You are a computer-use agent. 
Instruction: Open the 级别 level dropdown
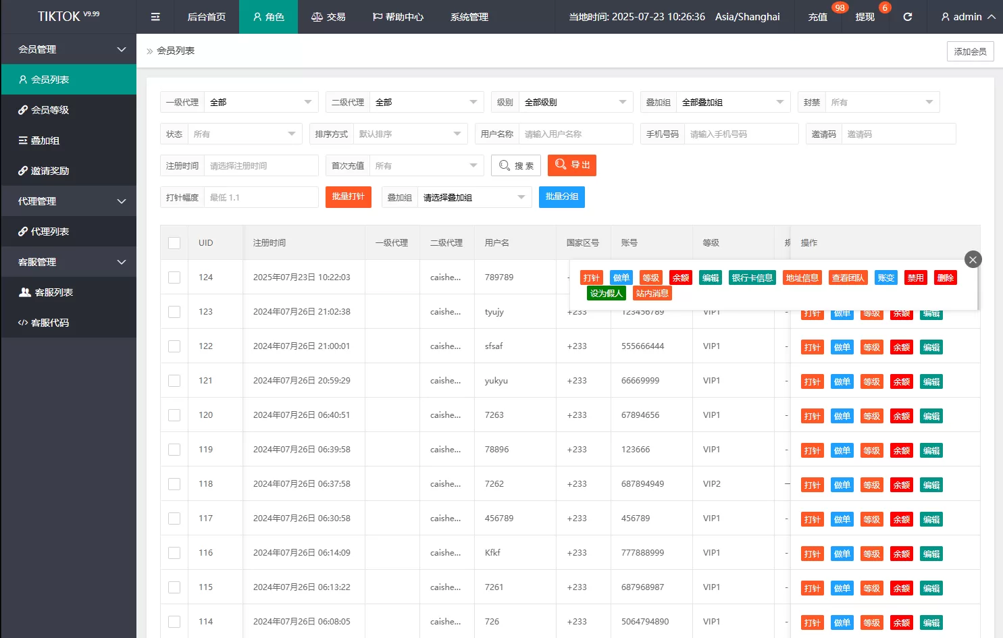(x=575, y=101)
